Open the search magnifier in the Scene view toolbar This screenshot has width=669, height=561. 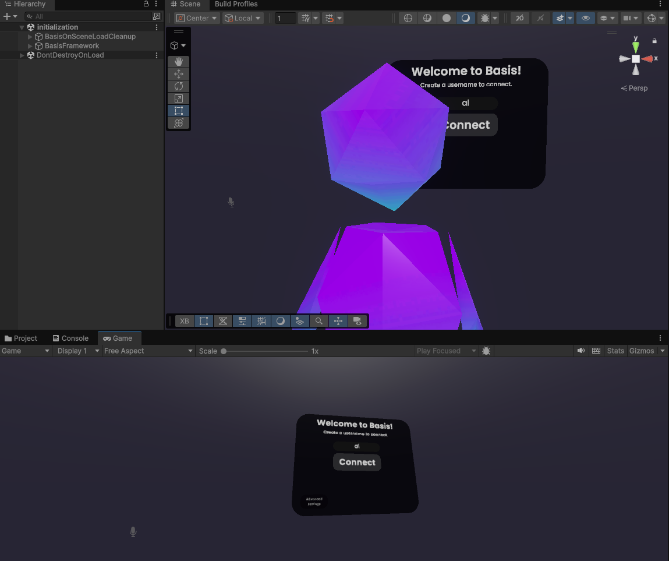tap(318, 321)
